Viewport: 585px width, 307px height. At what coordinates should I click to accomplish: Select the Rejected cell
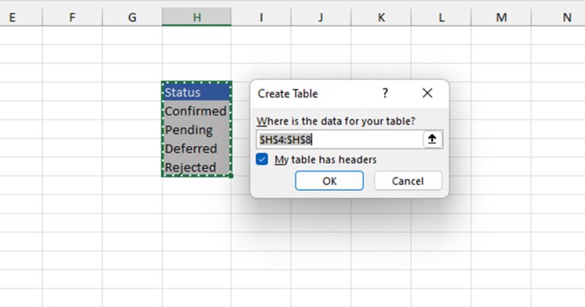(197, 167)
